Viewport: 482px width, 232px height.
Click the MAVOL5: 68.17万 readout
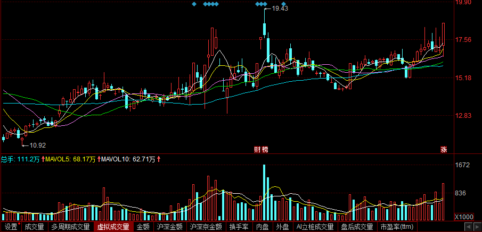coord(70,159)
